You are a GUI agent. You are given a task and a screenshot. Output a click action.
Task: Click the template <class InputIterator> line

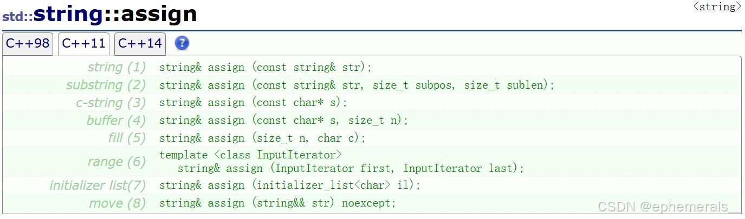[250, 155]
